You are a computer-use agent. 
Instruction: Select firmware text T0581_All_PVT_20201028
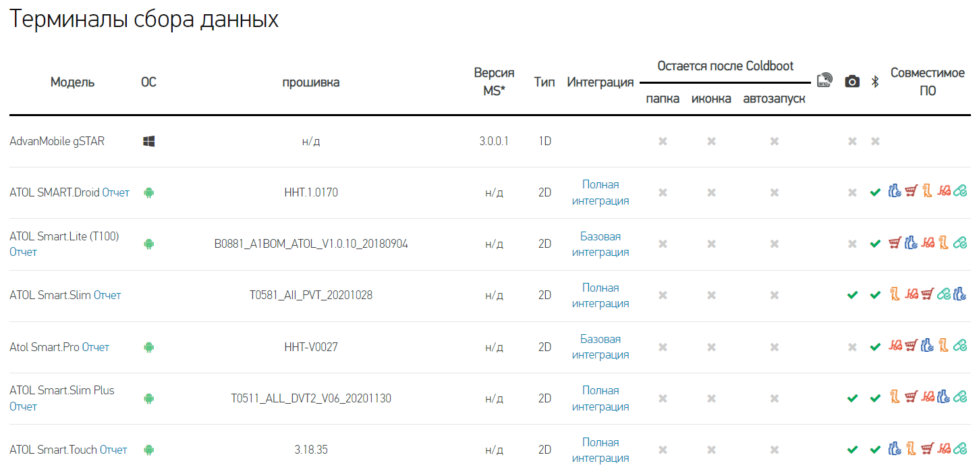point(311,295)
